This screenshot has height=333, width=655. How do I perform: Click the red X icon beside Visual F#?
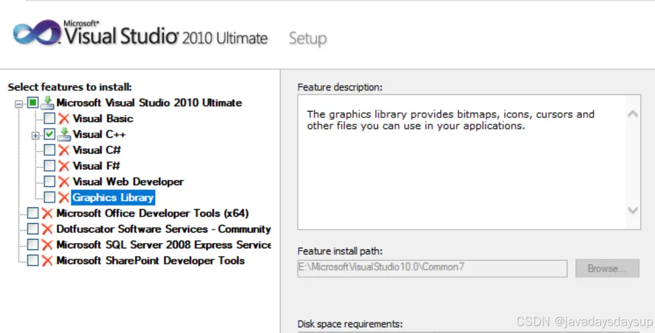63,166
